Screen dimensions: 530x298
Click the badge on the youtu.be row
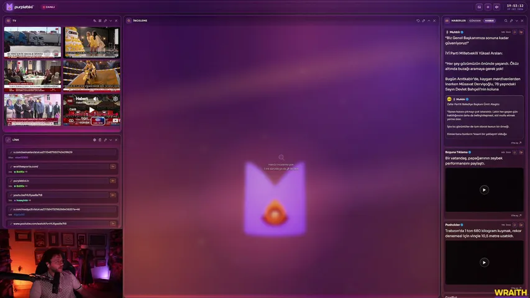coord(113,195)
